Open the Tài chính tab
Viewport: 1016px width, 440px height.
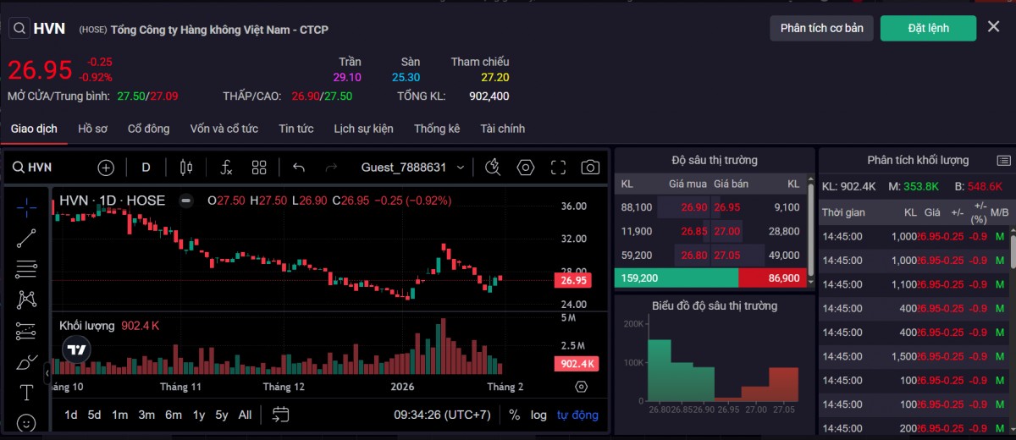point(502,129)
